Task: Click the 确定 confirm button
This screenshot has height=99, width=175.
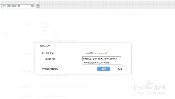Action: pos(104,69)
